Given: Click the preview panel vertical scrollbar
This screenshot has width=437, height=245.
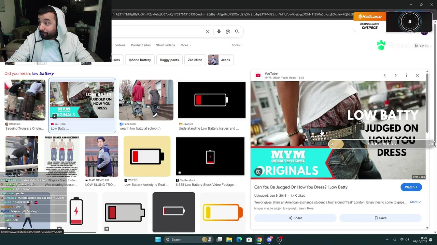Looking at the screenshot, I should pos(427,103).
